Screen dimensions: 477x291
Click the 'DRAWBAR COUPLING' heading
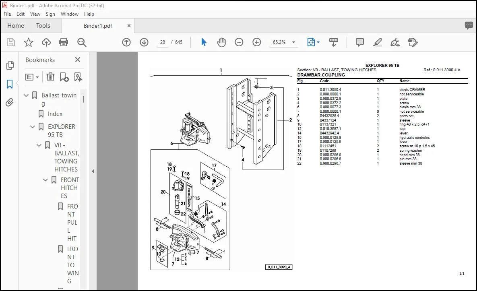tap(321, 75)
